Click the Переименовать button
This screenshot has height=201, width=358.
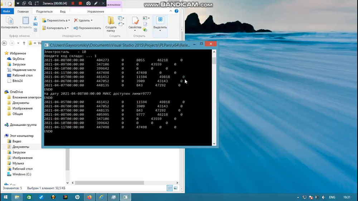(x=87, y=28)
